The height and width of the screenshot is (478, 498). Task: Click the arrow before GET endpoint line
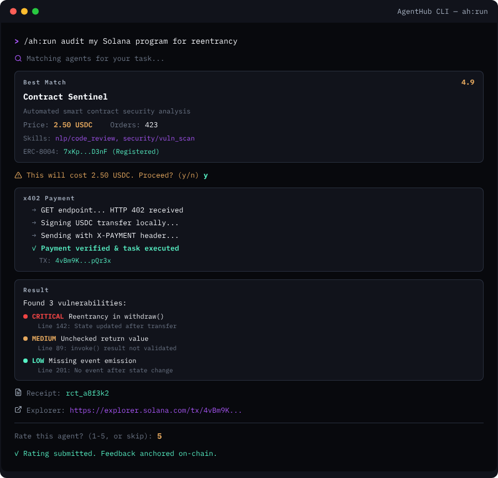[x=34, y=210]
